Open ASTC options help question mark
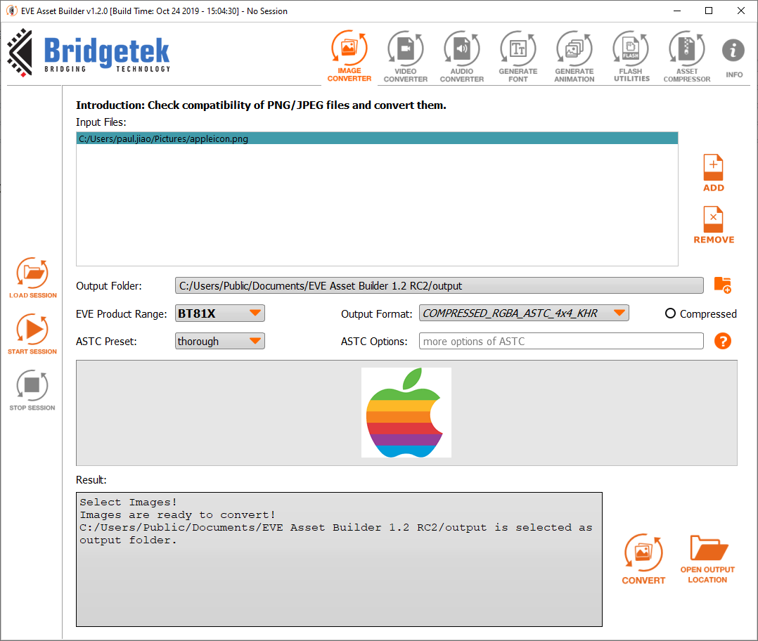Image resolution: width=758 pixels, height=641 pixels. (723, 341)
